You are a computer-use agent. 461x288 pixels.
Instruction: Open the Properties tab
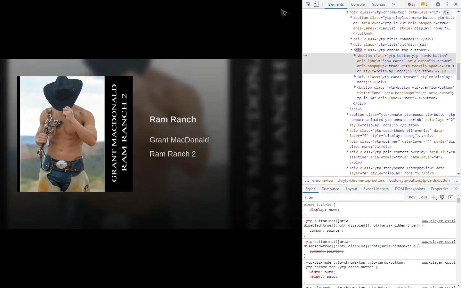[440, 189]
